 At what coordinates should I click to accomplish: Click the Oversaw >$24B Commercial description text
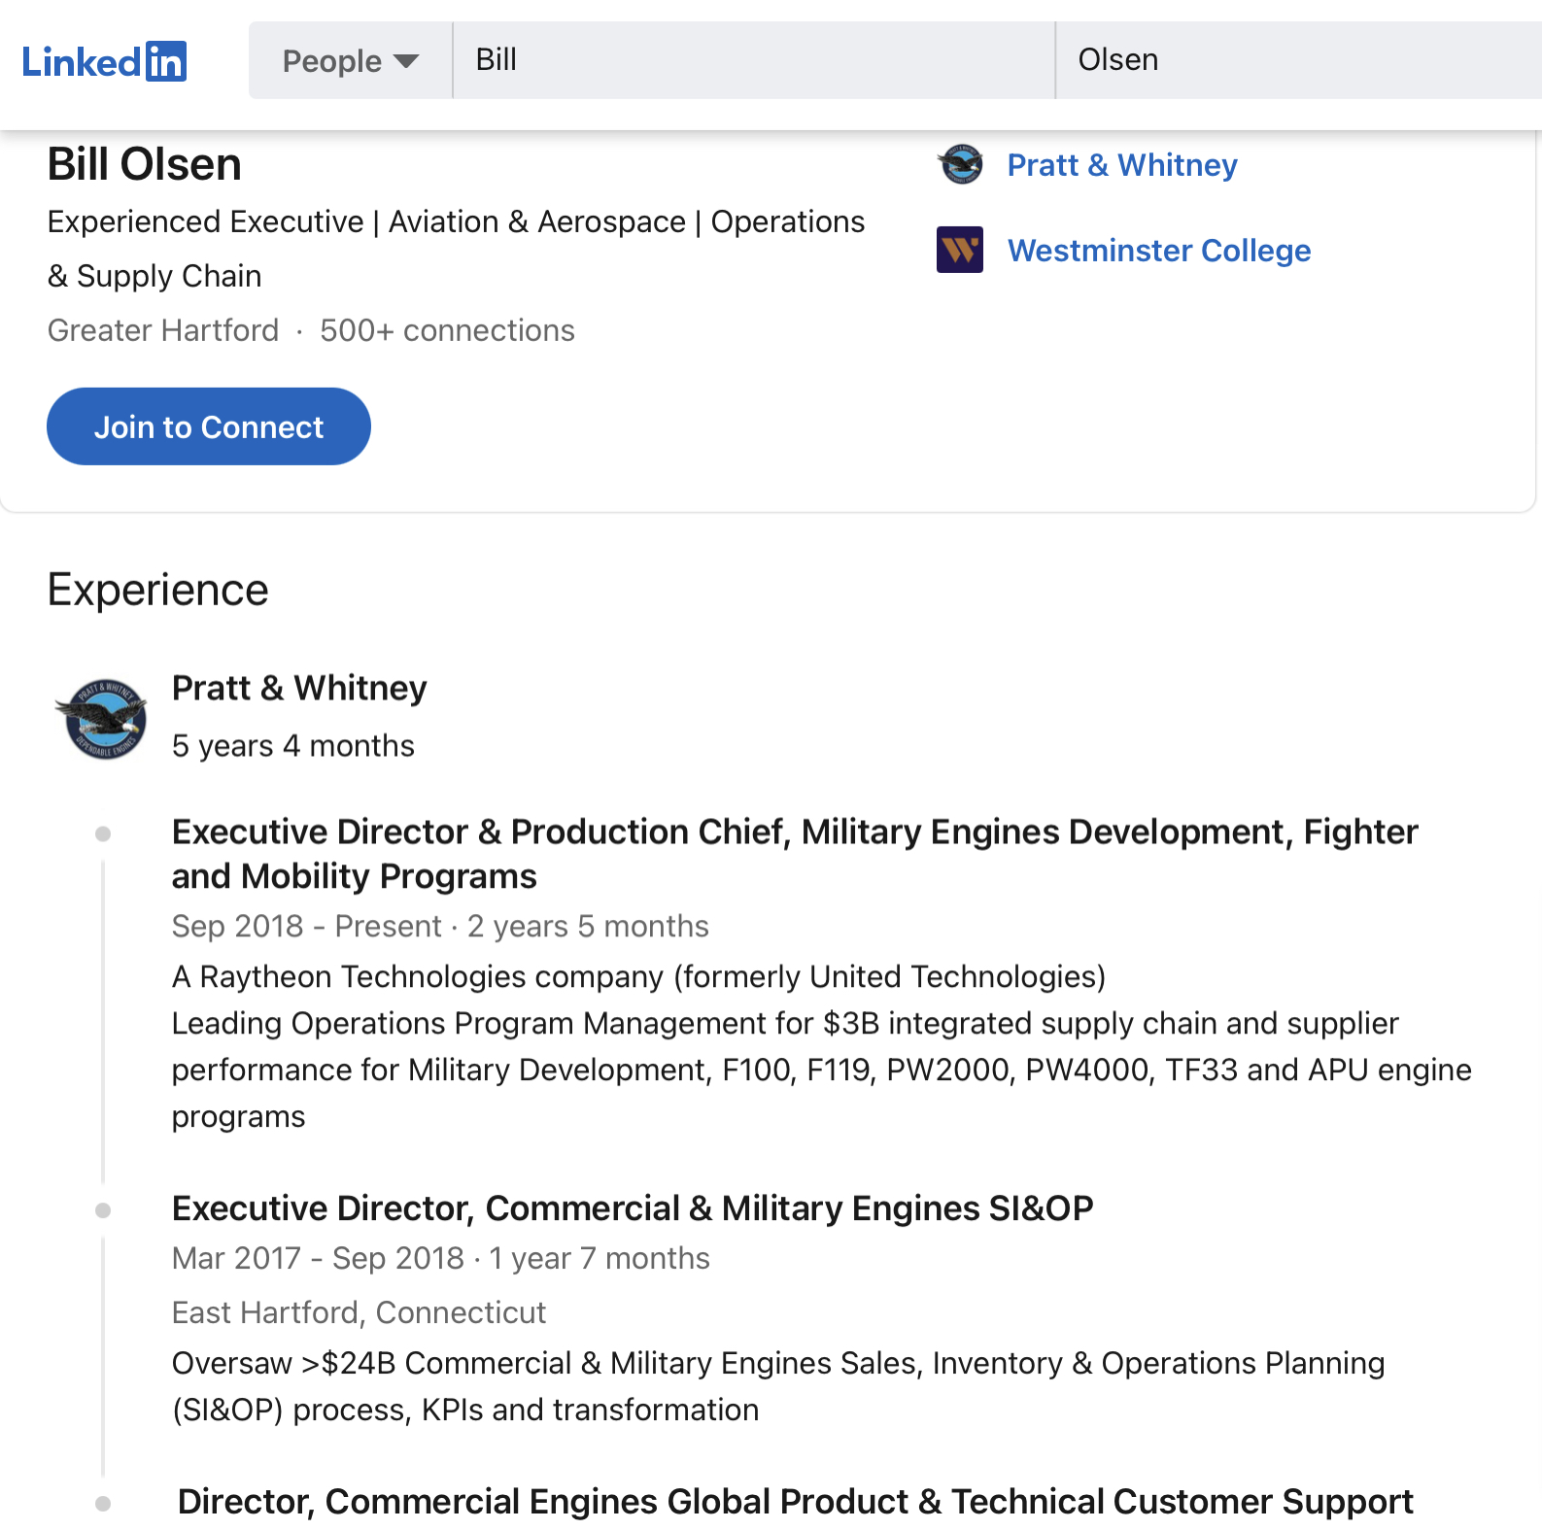tap(778, 1386)
